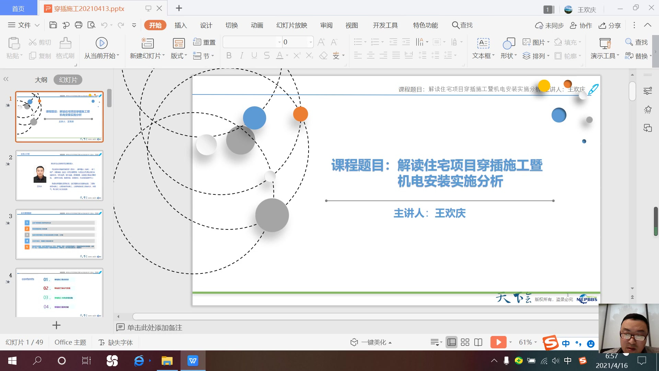Viewport: 659px width, 371px height.
Task: Click the Print icon in quick toolbar
Action: [79, 25]
